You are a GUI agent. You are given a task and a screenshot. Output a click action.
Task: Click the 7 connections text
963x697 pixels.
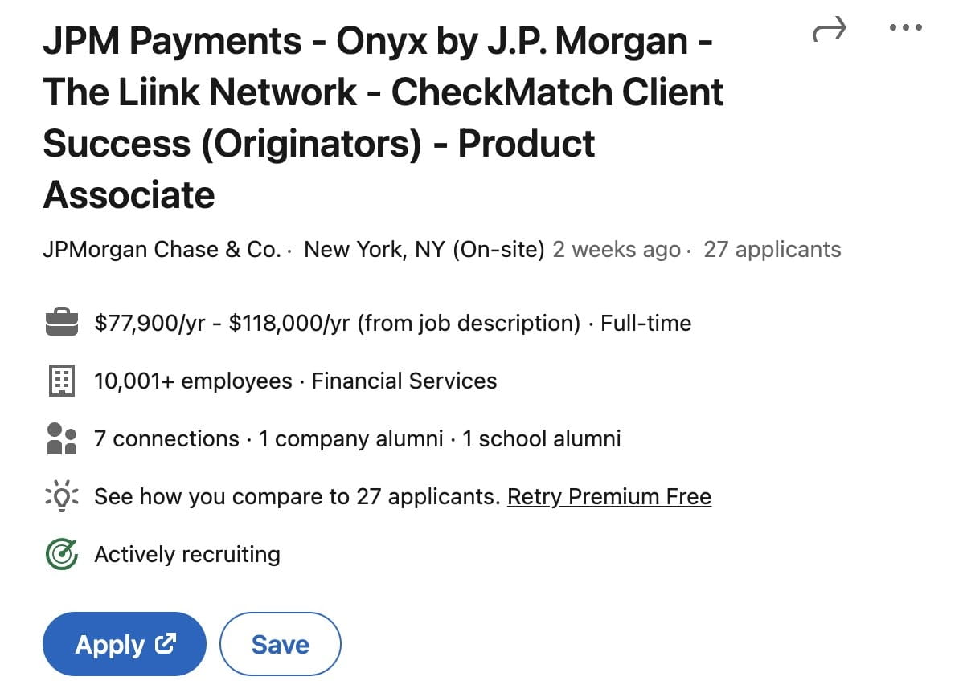pyautogui.click(x=166, y=439)
